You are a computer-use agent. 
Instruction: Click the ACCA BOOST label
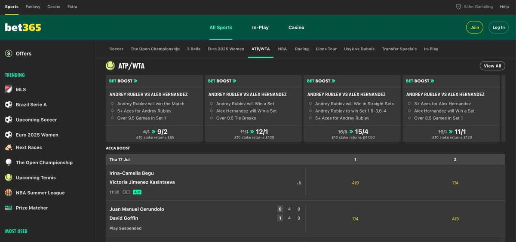click(118, 148)
